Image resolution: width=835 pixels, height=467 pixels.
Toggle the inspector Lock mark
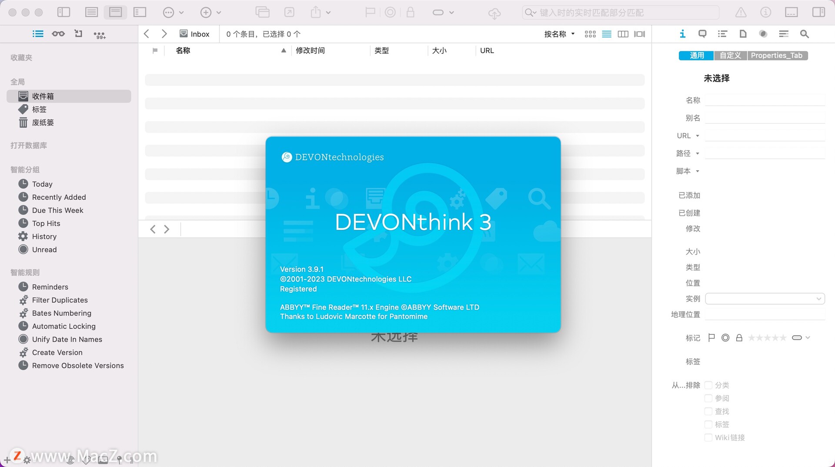[739, 338]
